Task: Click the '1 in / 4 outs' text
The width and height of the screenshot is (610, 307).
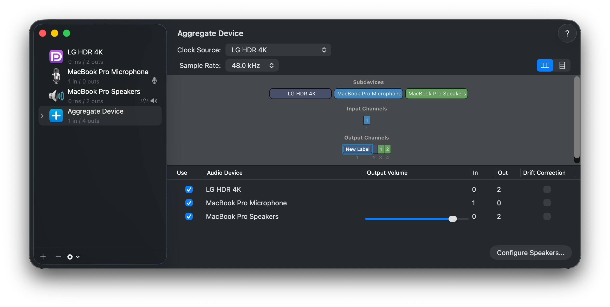Action: (84, 121)
